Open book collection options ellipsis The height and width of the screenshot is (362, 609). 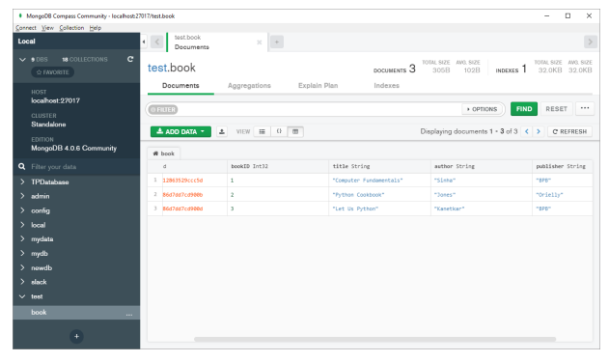(129, 314)
